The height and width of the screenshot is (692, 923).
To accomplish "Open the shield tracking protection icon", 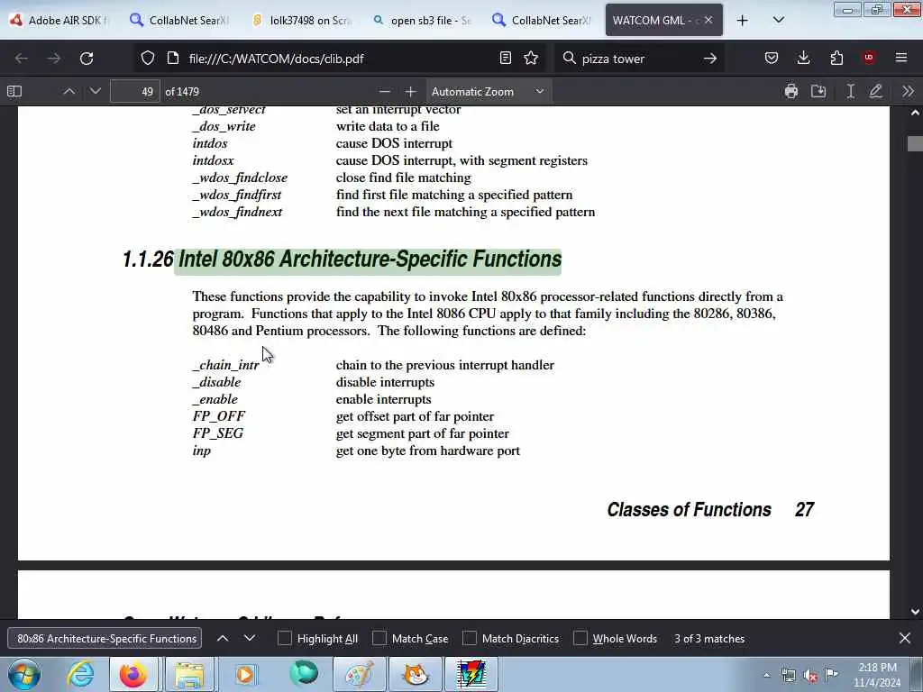I will [x=148, y=59].
